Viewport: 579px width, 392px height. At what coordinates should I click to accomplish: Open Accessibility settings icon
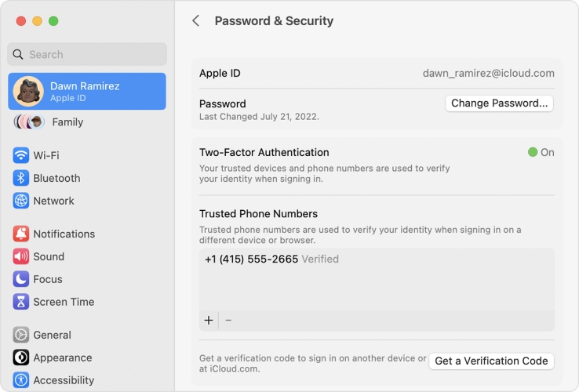[x=21, y=380]
